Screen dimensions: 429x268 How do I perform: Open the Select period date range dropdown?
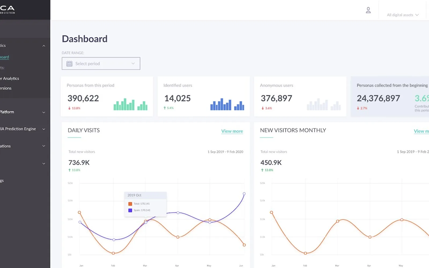[101, 64]
